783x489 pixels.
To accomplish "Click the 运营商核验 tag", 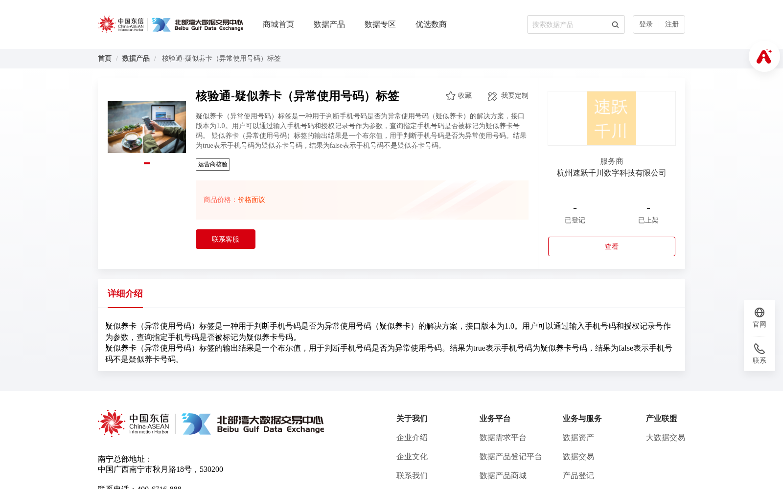I will click(213, 164).
